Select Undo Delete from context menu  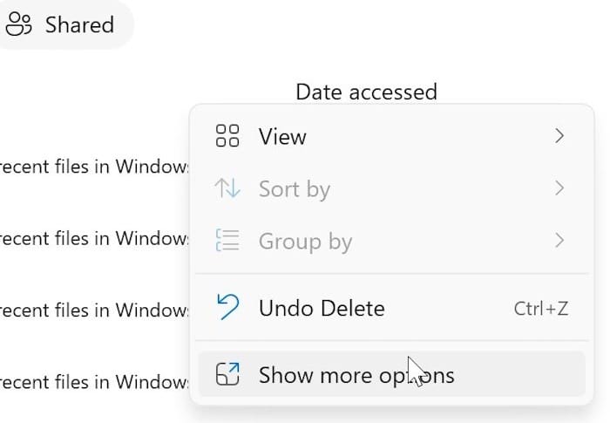322,308
